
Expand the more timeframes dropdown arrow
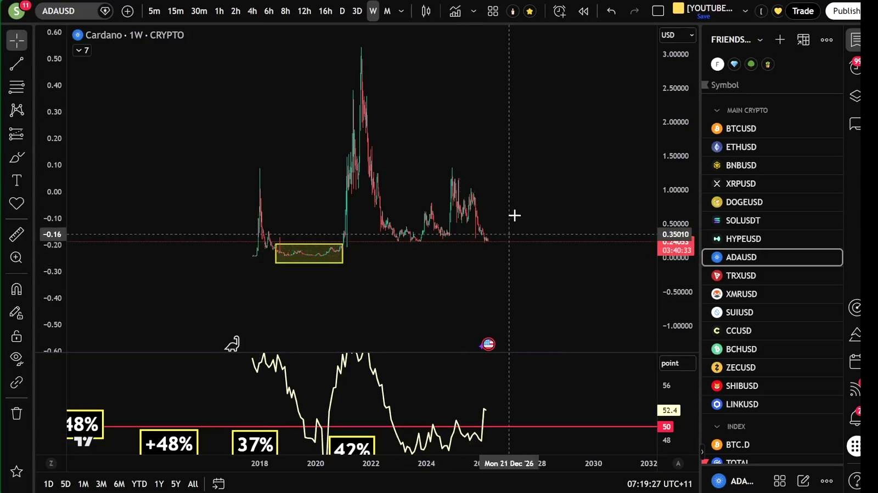tap(402, 11)
